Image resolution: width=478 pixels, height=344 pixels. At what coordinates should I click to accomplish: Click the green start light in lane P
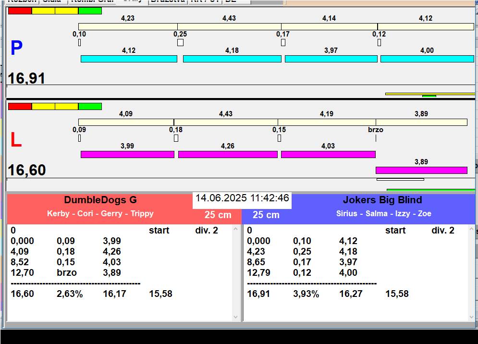click(90, 11)
